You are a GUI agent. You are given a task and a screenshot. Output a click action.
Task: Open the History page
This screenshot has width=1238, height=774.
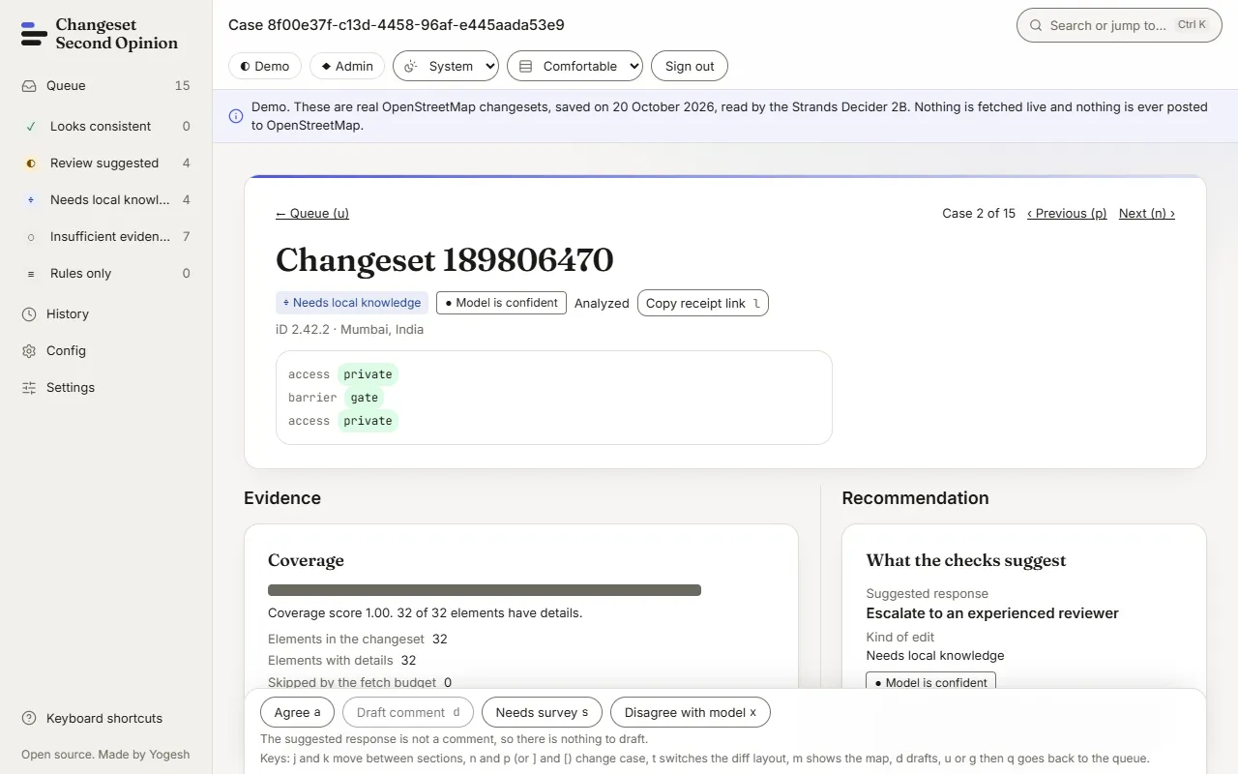105,313
